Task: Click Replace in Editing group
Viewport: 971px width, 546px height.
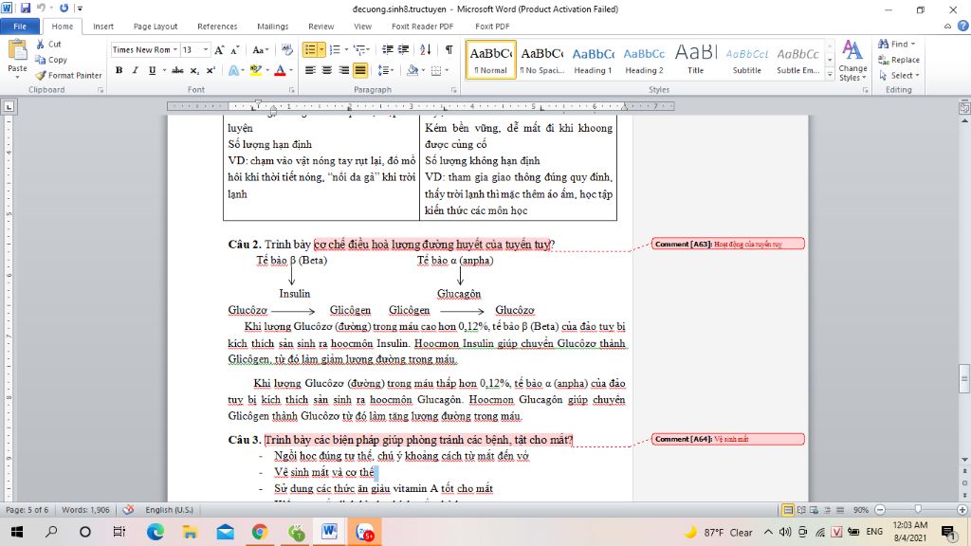Action: pos(899,60)
